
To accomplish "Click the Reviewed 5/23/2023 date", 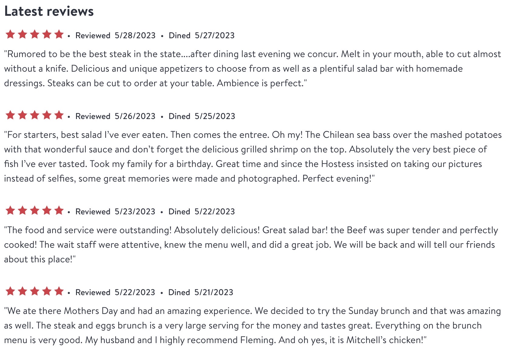I will [x=115, y=212].
